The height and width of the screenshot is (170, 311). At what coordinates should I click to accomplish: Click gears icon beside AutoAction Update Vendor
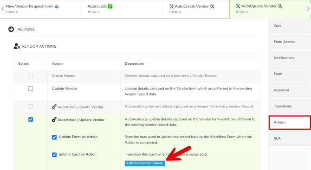(54, 120)
